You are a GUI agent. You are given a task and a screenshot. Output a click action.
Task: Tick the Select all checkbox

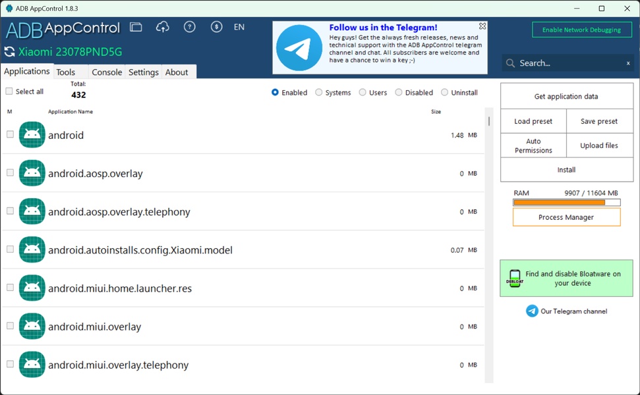pos(9,92)
